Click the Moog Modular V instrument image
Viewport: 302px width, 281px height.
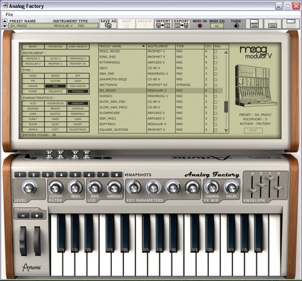point(255,86)
